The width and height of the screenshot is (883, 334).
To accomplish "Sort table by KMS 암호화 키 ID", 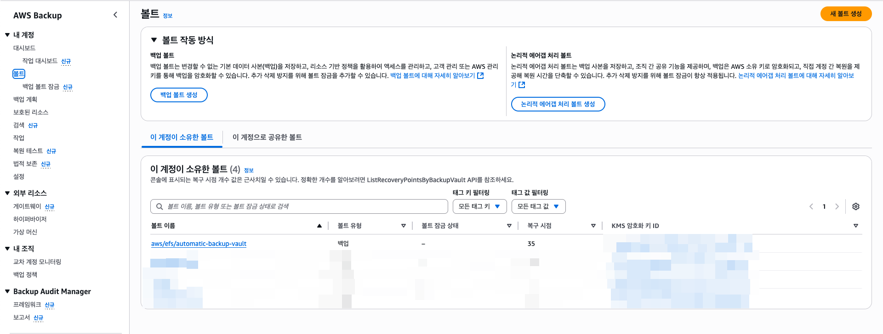I will pos(855,226).
